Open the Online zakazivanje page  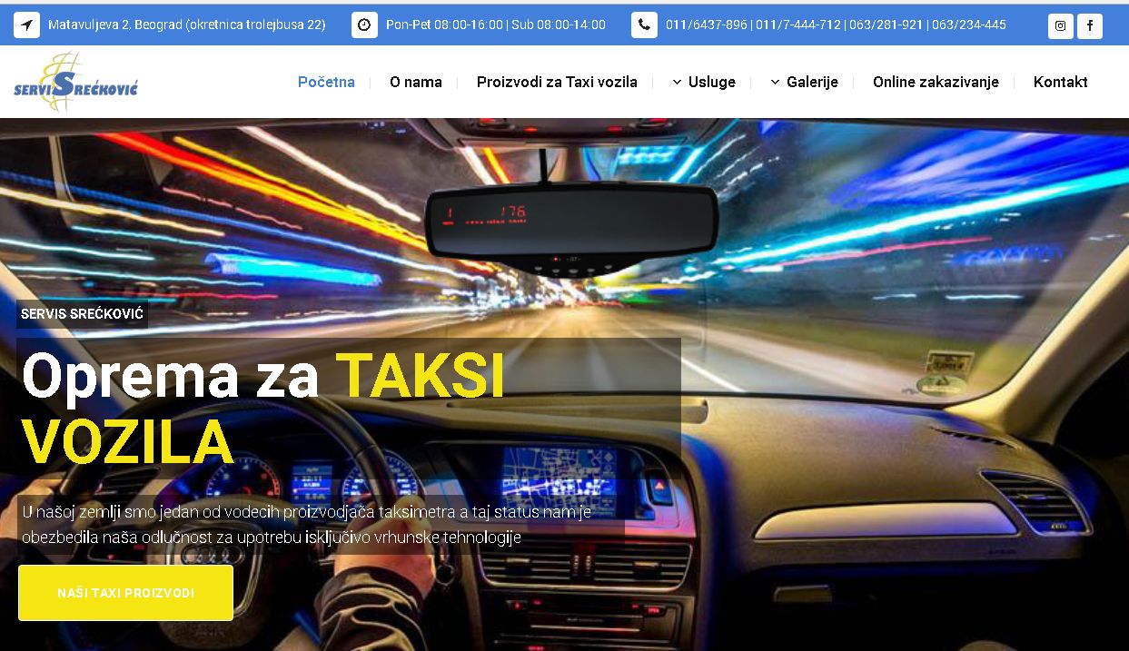pyautogui.click(x=936, y=82)
